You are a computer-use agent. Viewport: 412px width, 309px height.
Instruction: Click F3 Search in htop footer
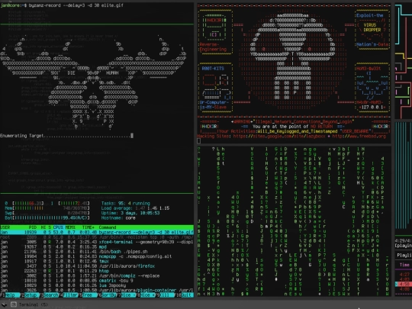coord(49,295)
